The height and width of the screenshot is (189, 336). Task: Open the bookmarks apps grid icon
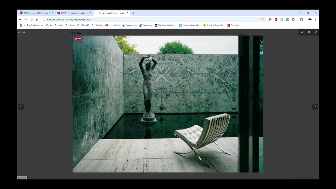[21, 25]
